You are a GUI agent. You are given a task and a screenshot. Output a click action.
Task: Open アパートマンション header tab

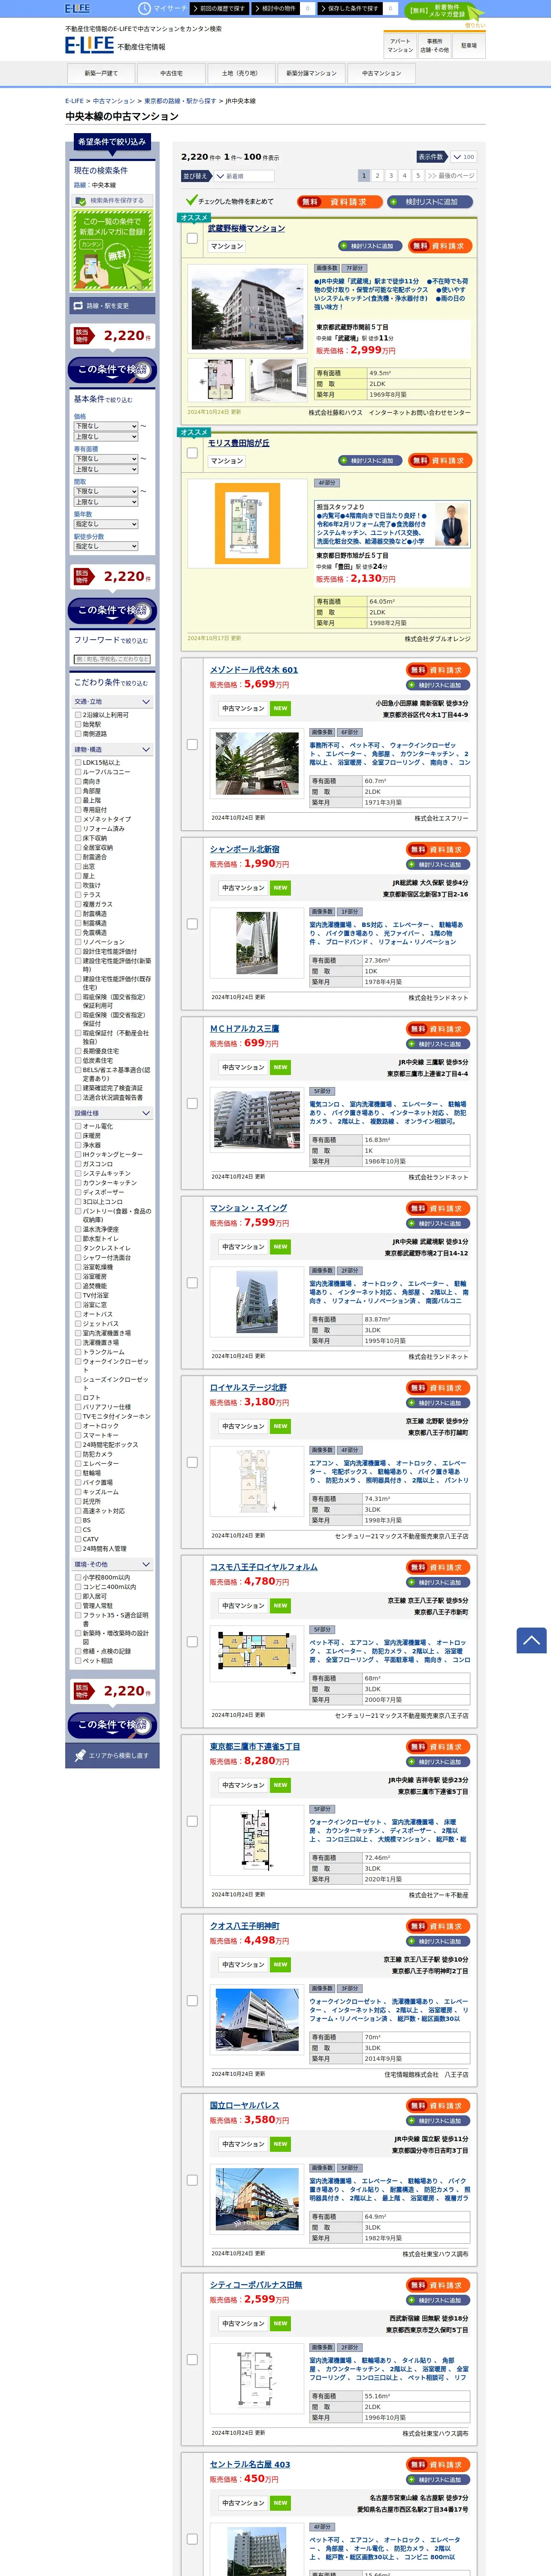click(400, 46)
